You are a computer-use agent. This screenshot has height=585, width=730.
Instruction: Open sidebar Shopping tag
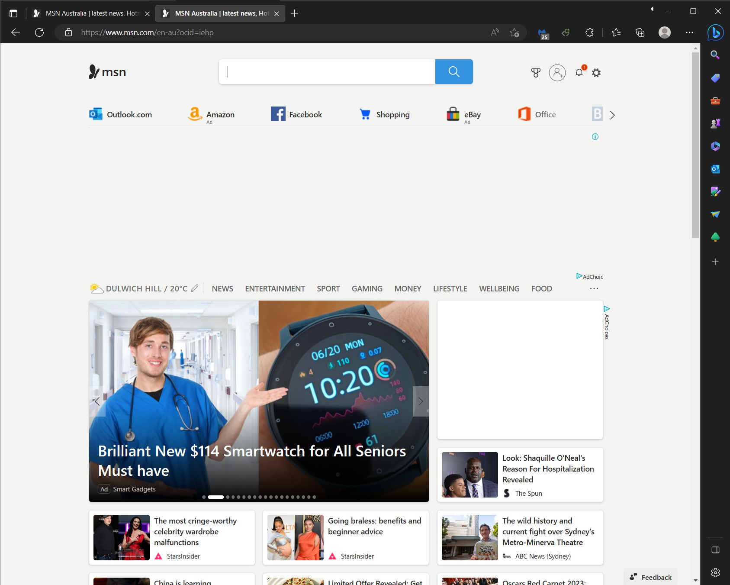click(715, 78)
